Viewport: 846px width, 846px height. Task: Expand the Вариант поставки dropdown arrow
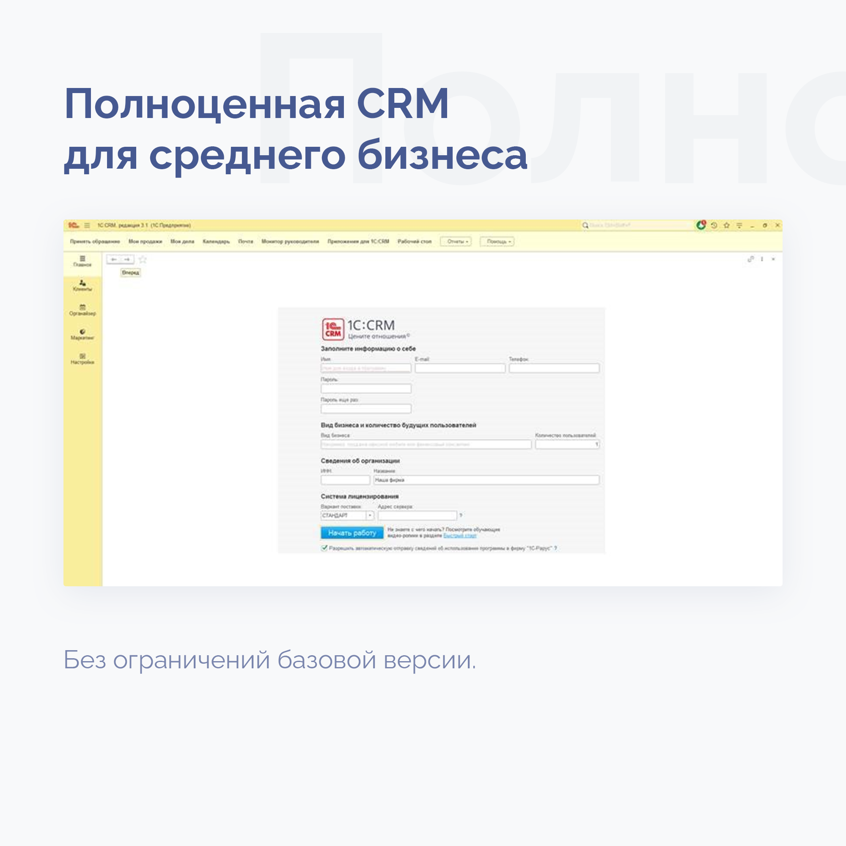pyautogui.click(x=370, y=515)
